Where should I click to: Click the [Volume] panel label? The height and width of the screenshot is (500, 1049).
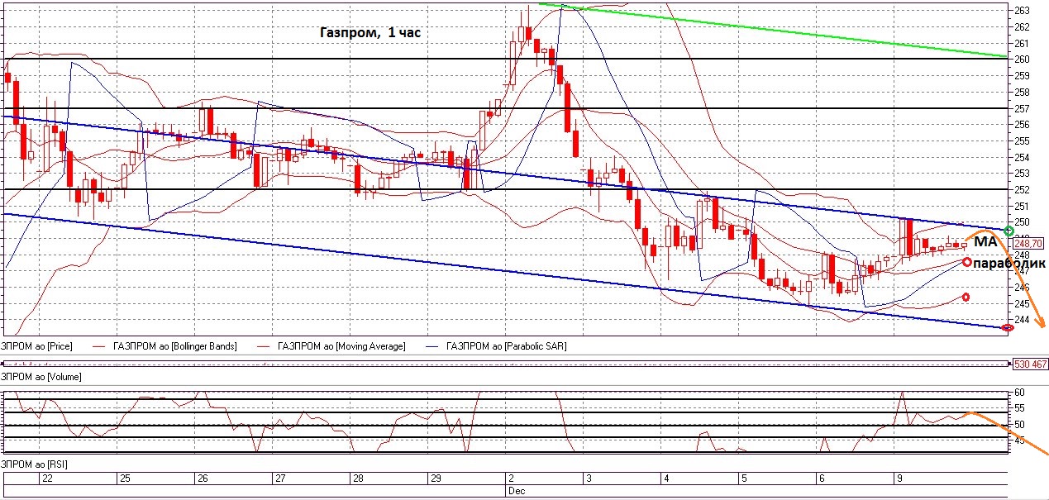[41, 376]
